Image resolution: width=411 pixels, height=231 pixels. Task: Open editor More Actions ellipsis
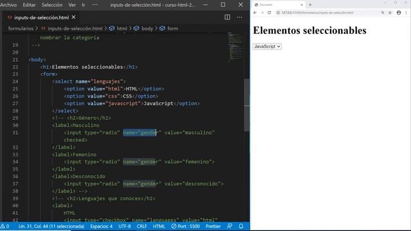240,17
